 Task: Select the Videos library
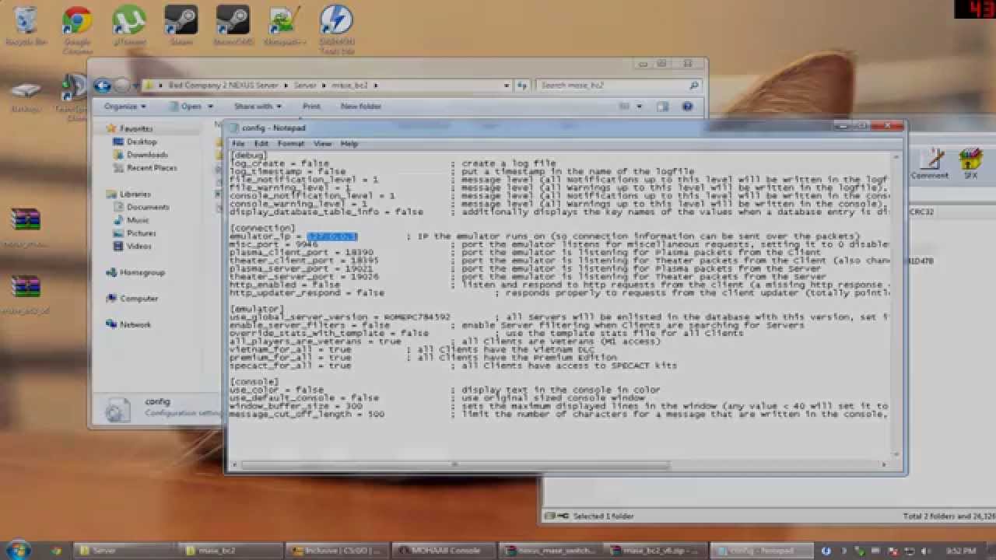pos(139,247)
